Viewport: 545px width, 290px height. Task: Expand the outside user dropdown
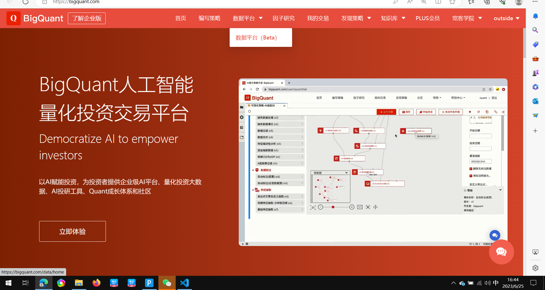click(x=506, y=18)
